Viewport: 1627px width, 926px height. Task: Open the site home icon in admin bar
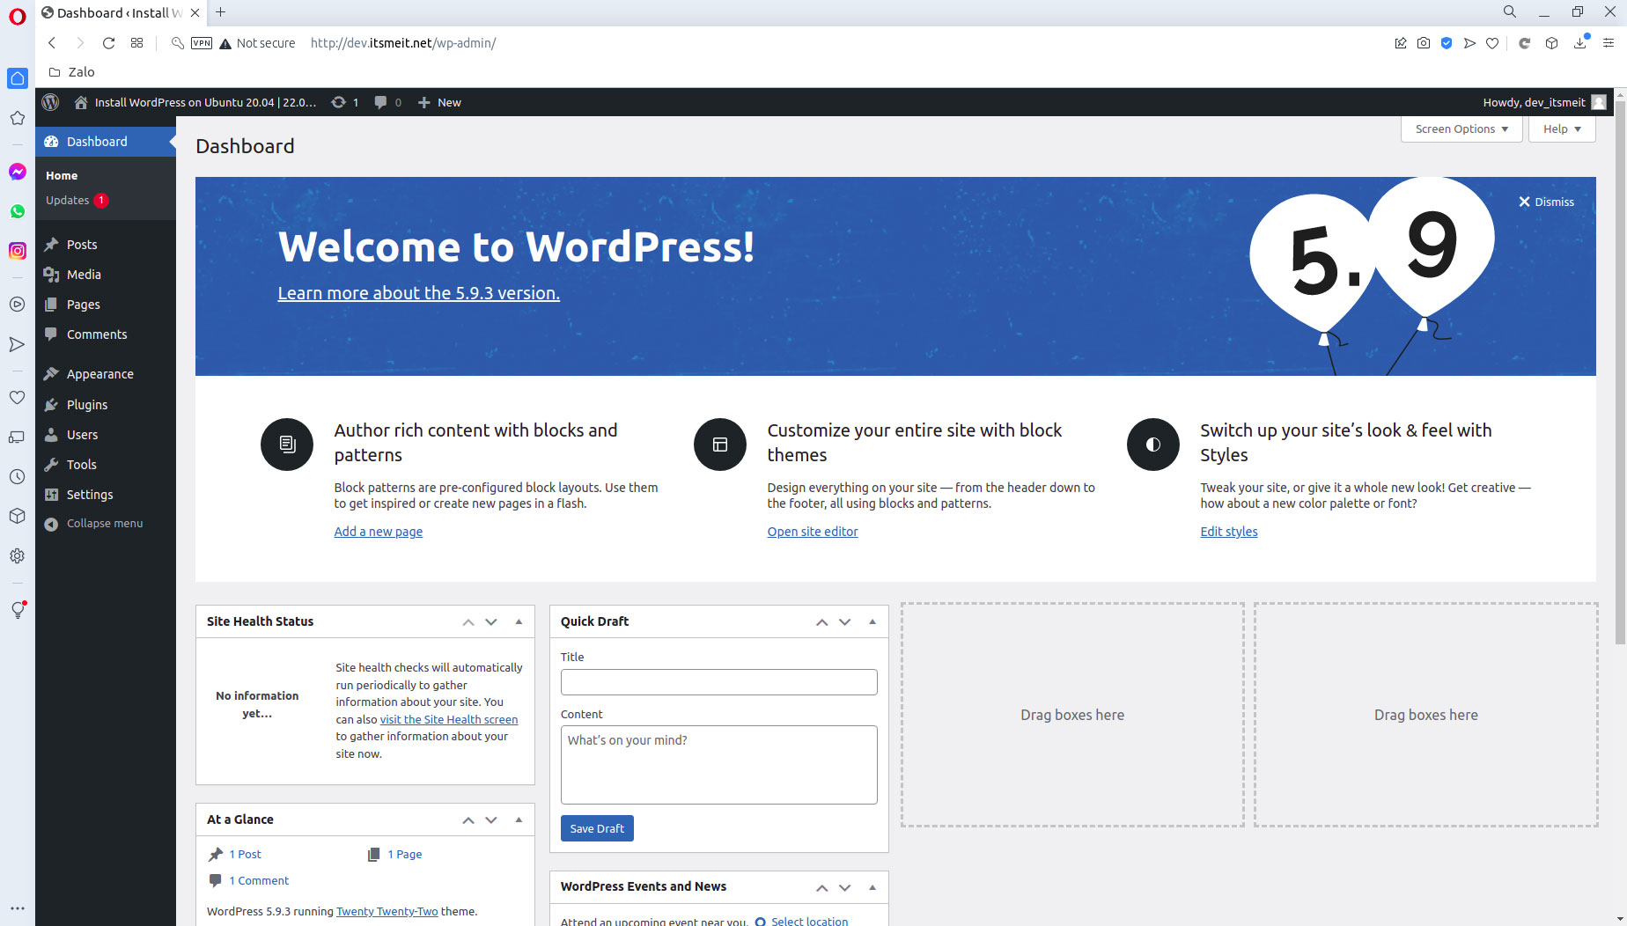click(81, 102)
